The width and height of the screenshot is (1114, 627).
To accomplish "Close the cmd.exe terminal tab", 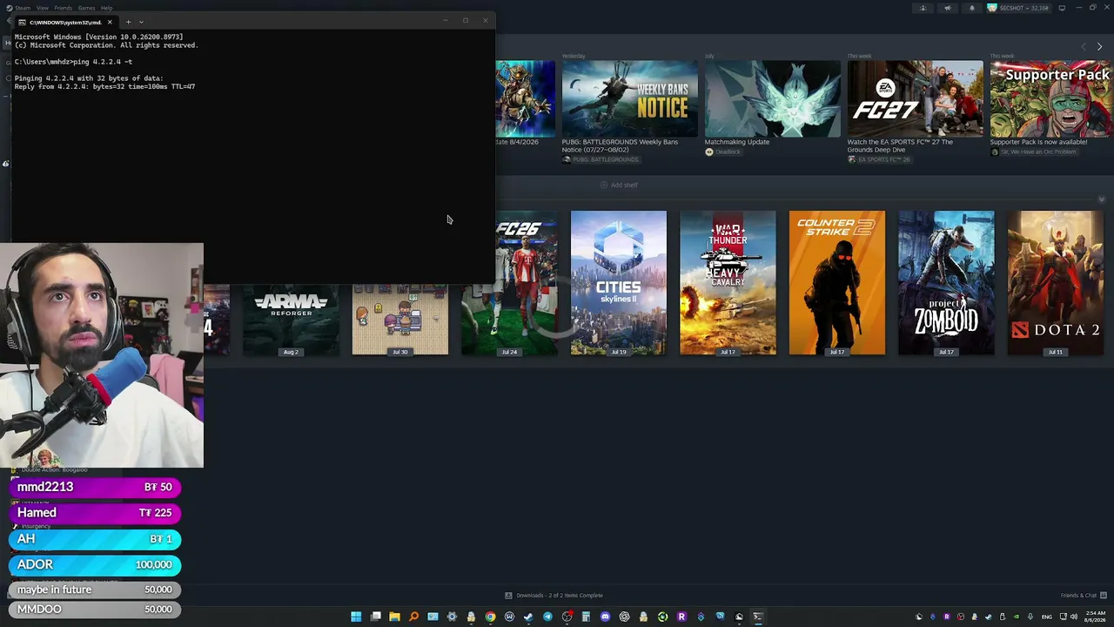I will [110, 22].
